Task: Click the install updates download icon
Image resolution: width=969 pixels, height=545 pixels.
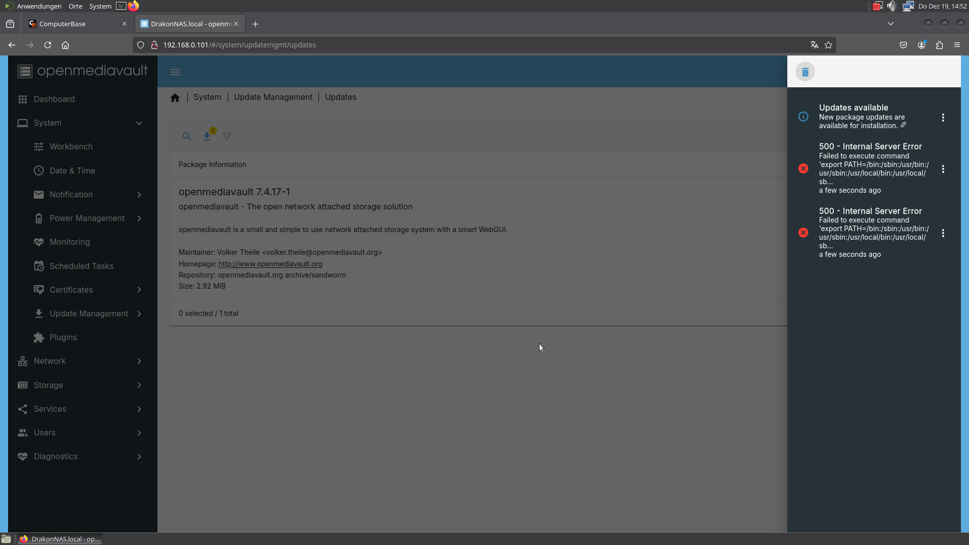Action: pos(207,136)
